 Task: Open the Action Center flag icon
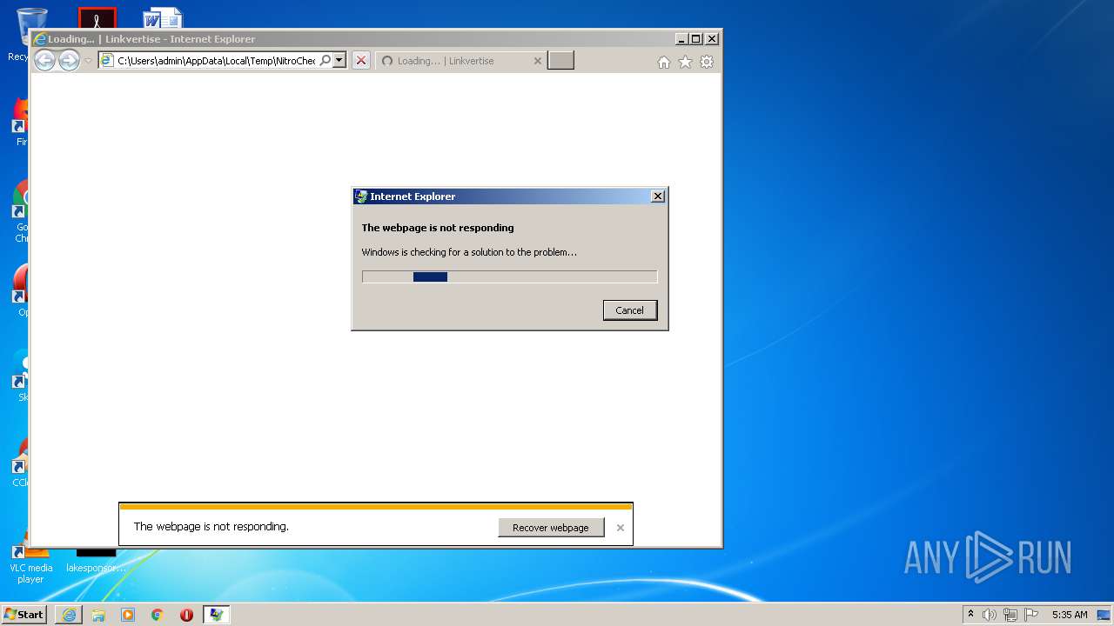pyautogui.click(x=1031, y=615)
